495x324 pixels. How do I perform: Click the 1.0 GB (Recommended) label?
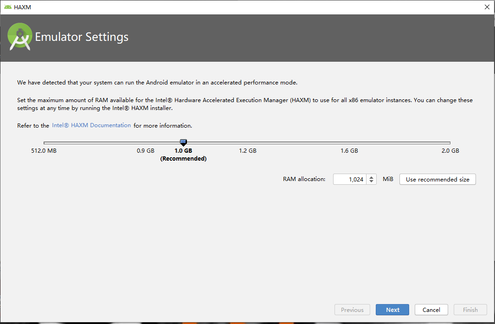tap(183, 155)
